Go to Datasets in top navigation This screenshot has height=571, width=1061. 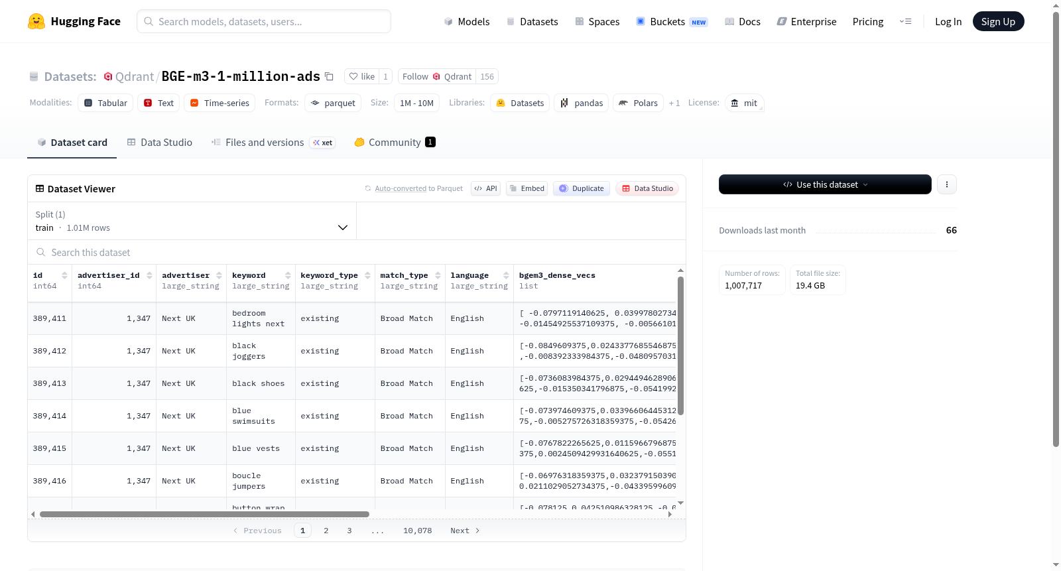(x=532, y=21)
